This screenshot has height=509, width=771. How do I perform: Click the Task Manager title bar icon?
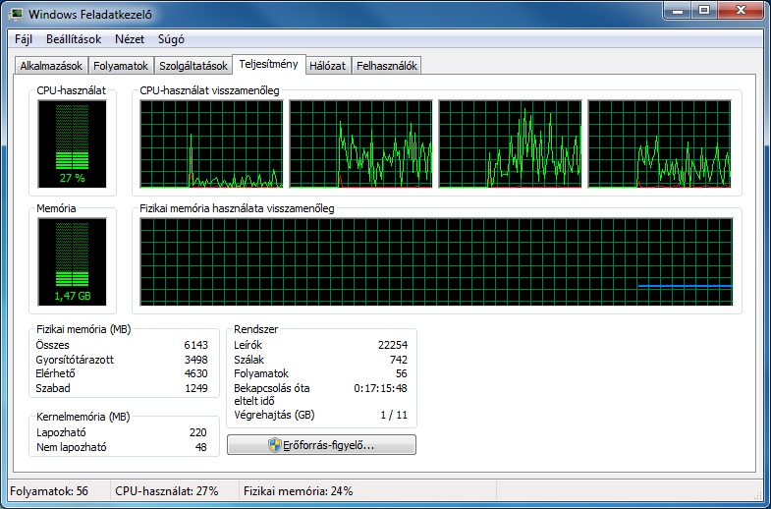16,15
